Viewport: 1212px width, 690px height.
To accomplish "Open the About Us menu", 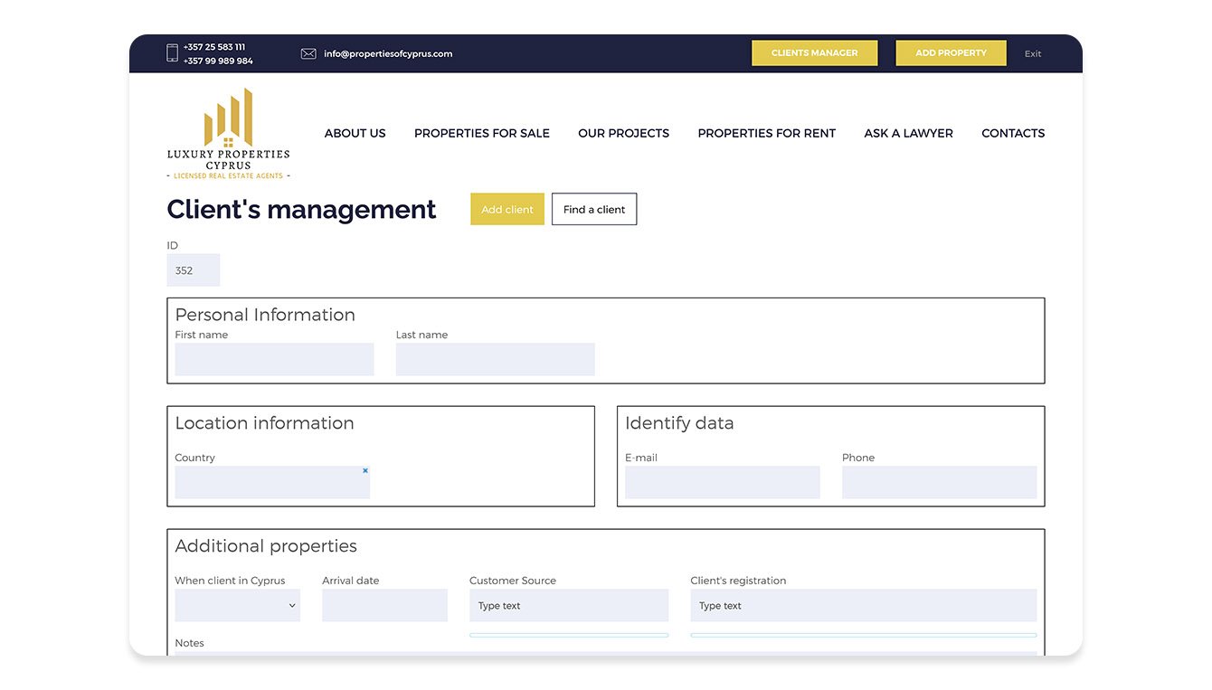I will click(355, 133).
